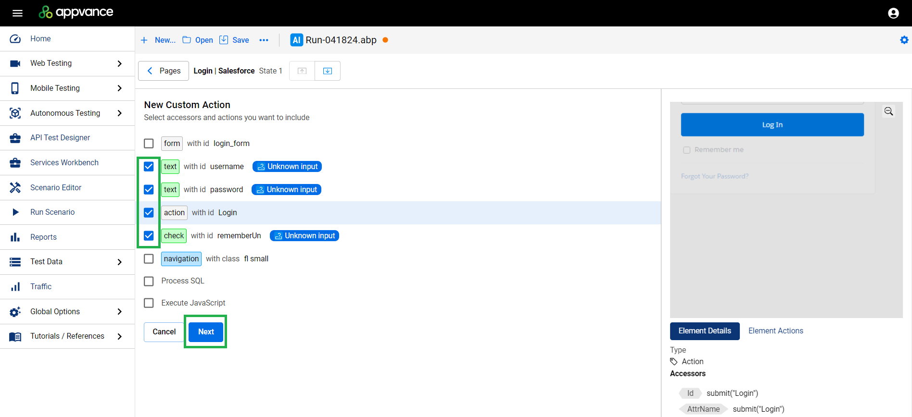Switch to Element Details tab
Viewport: 912px width, 417px height.
click(705, 331)
